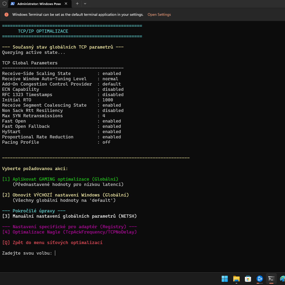Viewport: 285px width, 285px height.
Task: Click the administrator shield icon in title bar
Action: tap(4, 4)
